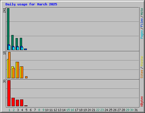The image size is (145, 113).
Task: Click the green 'Hits' legend label
Action: pos(142,12)
